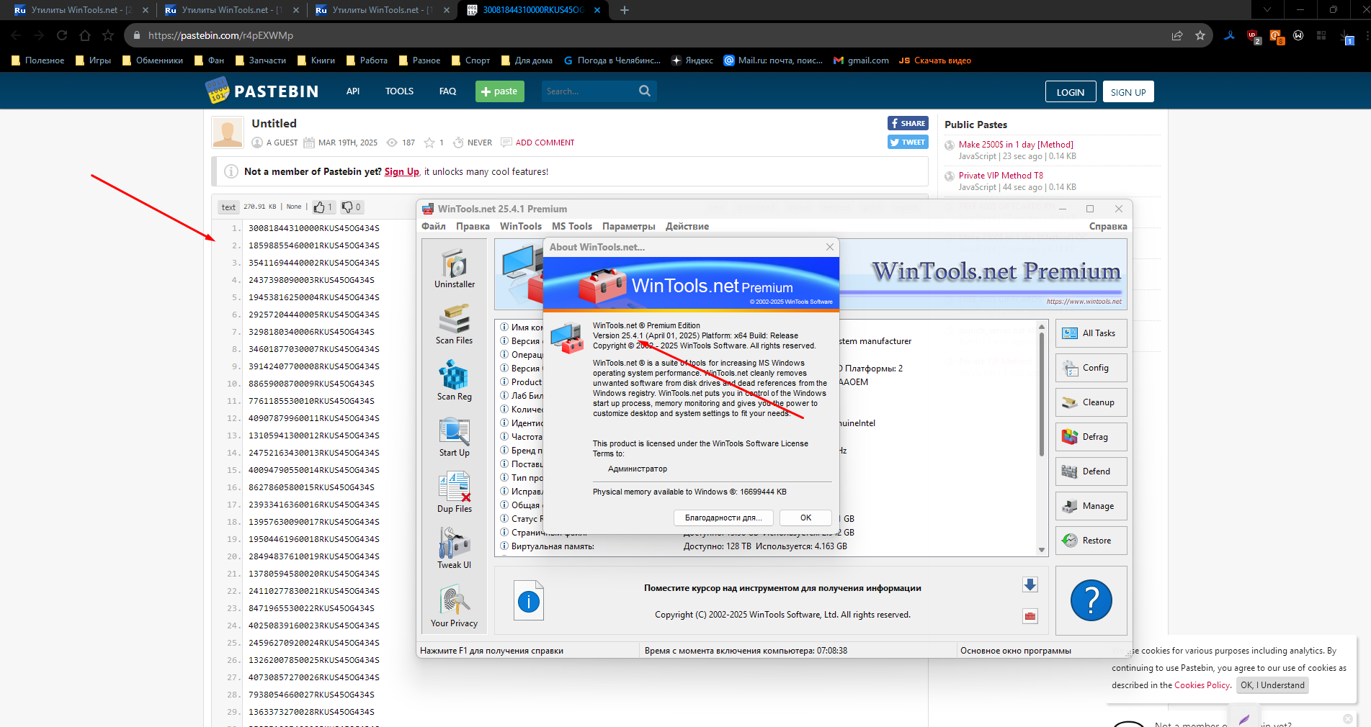Reload the page in the browser
This screenshot has width=1371, height=727.
[x=62, y=35]
